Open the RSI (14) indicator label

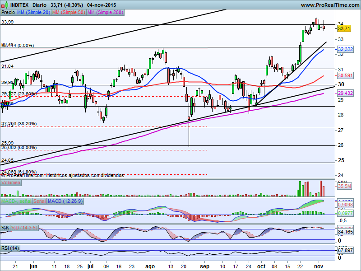coord(10,248)
